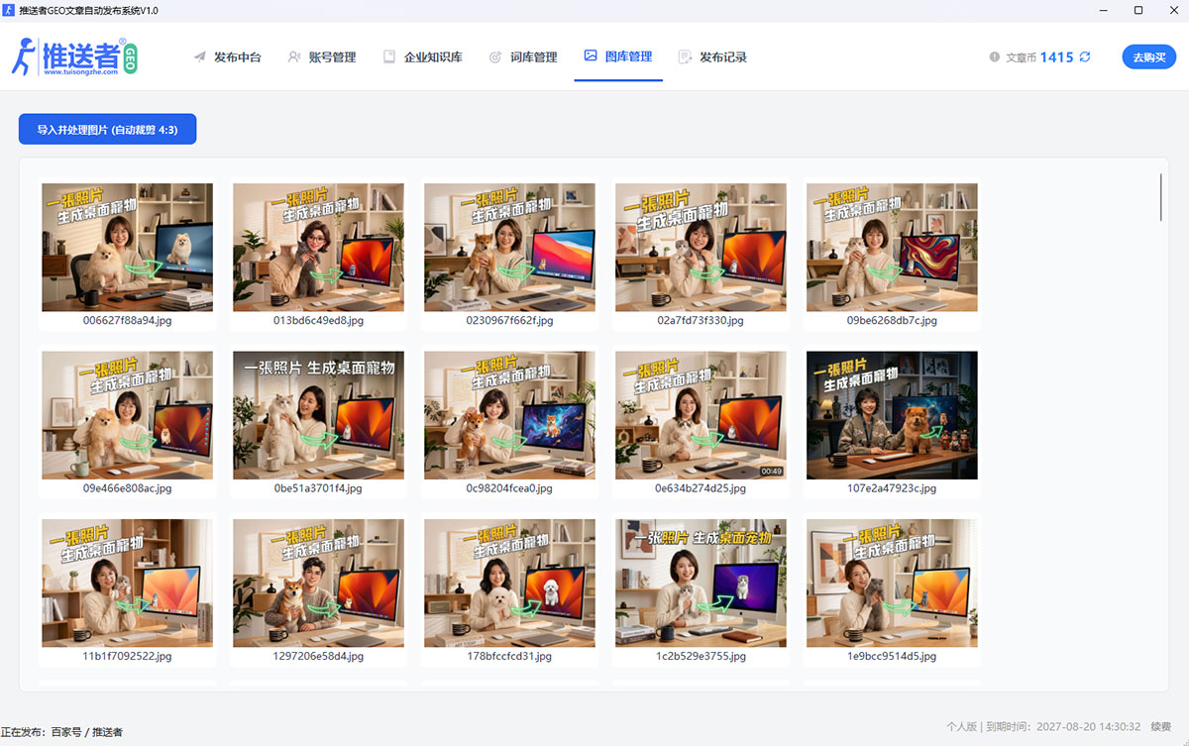Select thumbnail 006627f88a94.jpg

click(127, 248)
